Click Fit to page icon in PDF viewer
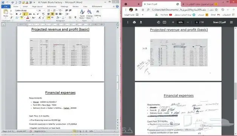The image size is (237, 136). point(165,22)
